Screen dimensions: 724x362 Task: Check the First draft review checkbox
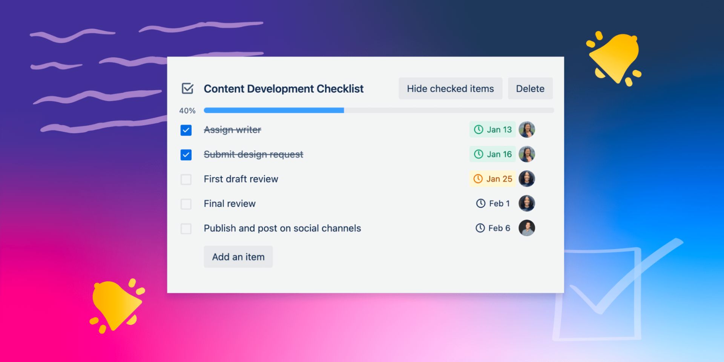point(186,179)
